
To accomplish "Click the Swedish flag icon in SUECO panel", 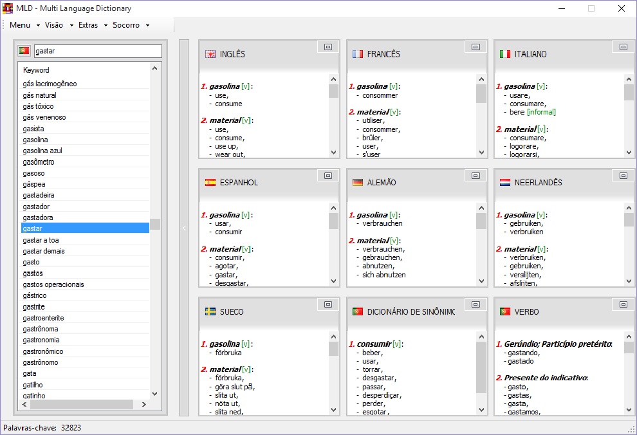I will (210, 311).
